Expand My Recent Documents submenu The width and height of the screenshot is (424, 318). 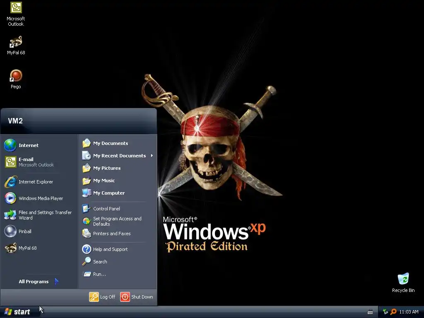(x=118, y=156)
